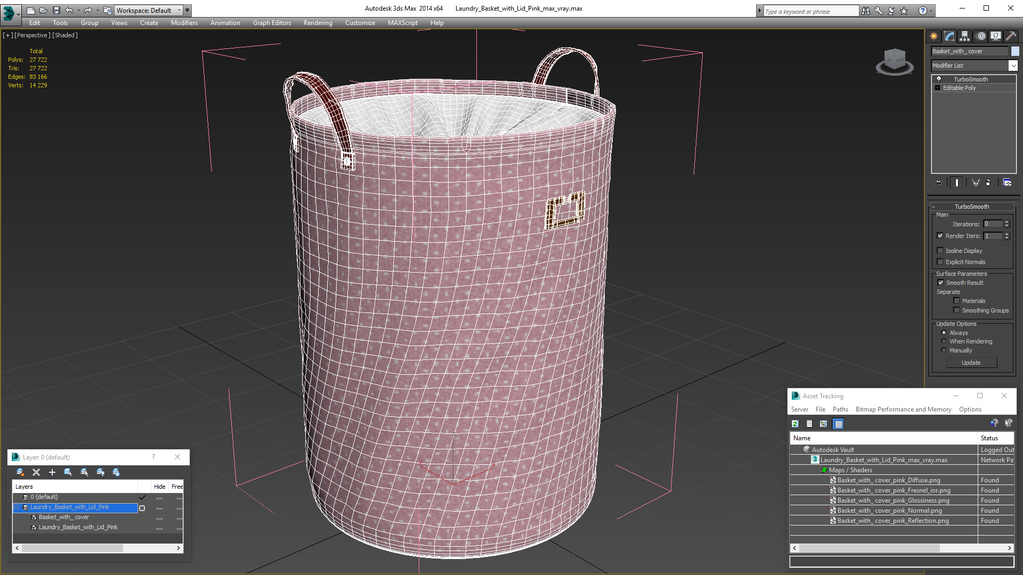The image size is (1023, 575).
Task: Toggle TurboSmooth modifier lightbulb
Action: click(939, 79)
